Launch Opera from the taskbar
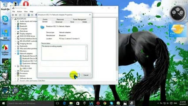This screenshot has height=106, width=188. point(98,103)
